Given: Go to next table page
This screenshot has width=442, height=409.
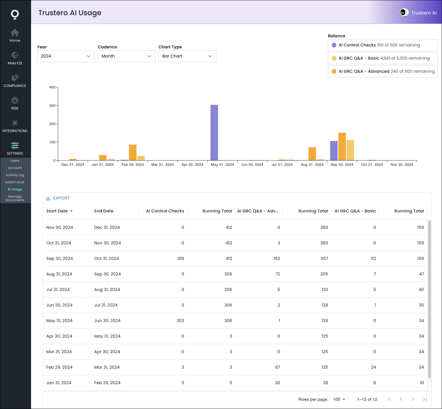Looking at the screenshot, I should (413, 399).
